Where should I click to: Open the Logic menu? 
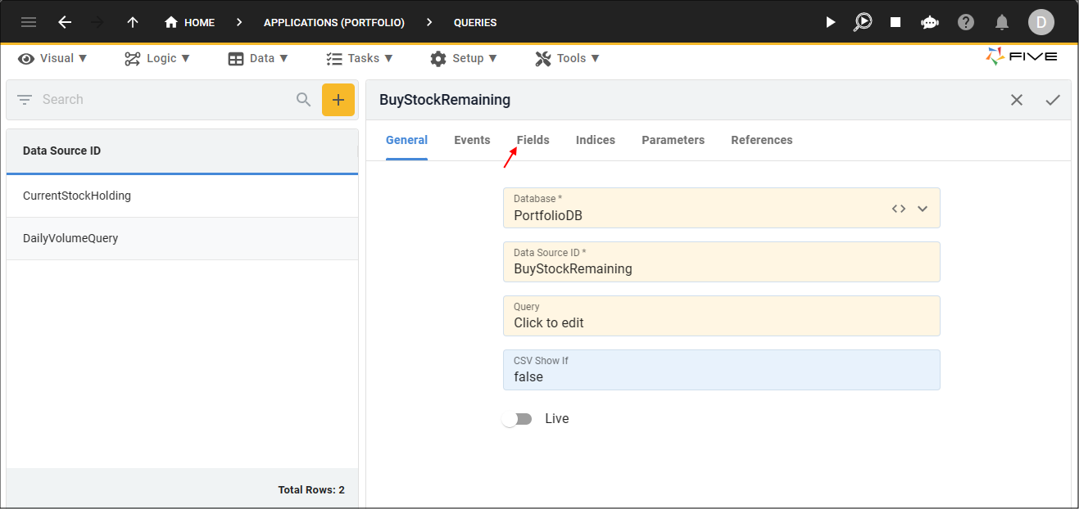pyautogui.click(x=157, y=58)
